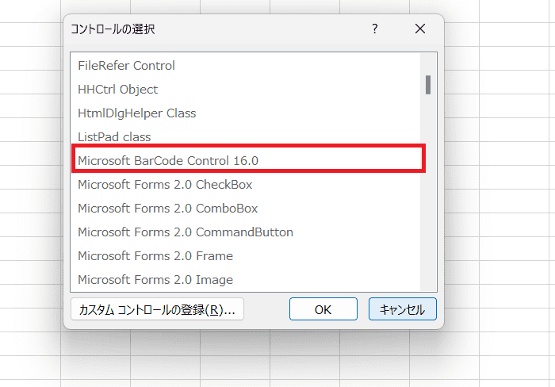
Task: Click the list scrollbar thumb
Action: (428, 84)
